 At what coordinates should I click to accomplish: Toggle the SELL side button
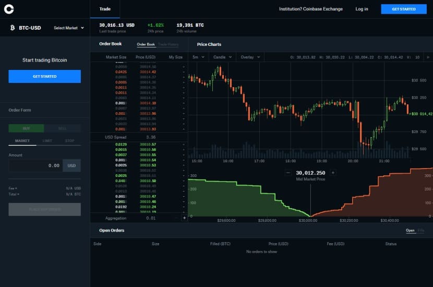point(63,128)
